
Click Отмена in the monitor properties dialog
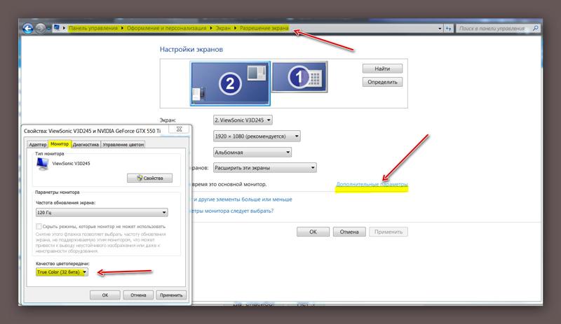[138, 295]
